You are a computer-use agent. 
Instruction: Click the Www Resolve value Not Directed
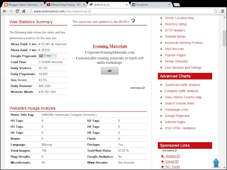[126, 163]
